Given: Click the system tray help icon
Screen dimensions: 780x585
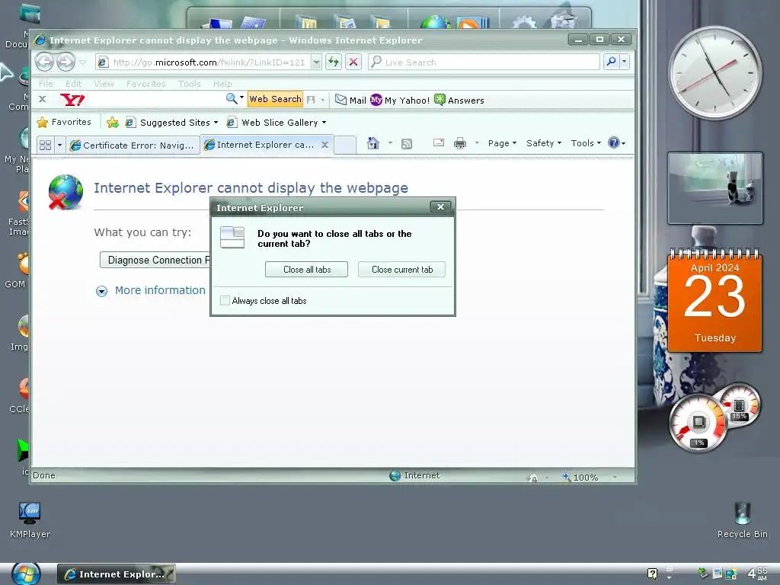Looking at the screenshot, I should tap(652, 574).
